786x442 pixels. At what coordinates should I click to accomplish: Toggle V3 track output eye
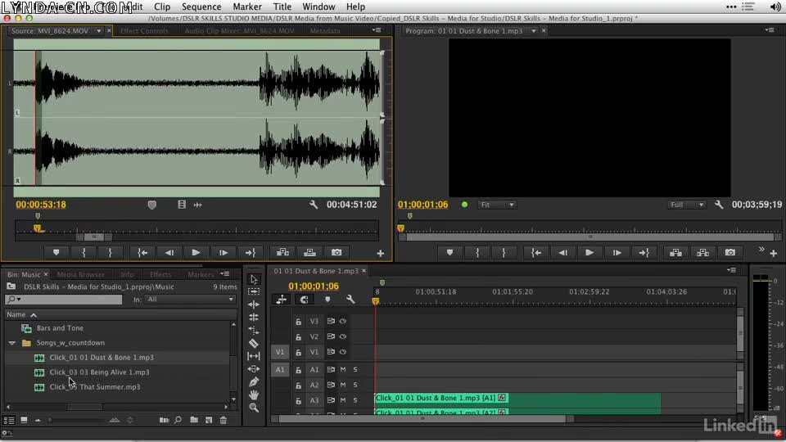pos(343,321)
